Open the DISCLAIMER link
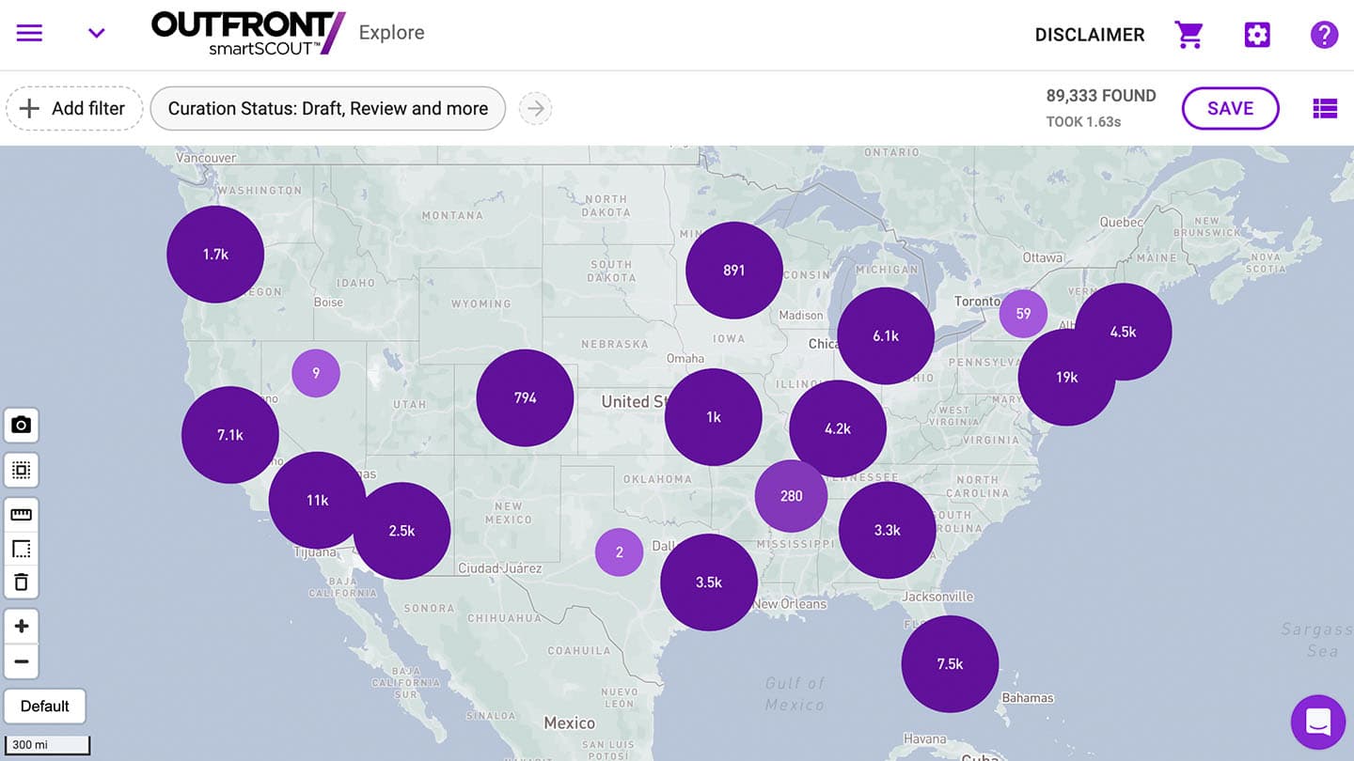This screenshot has height=761, width=1354. tap(1089, 35)
